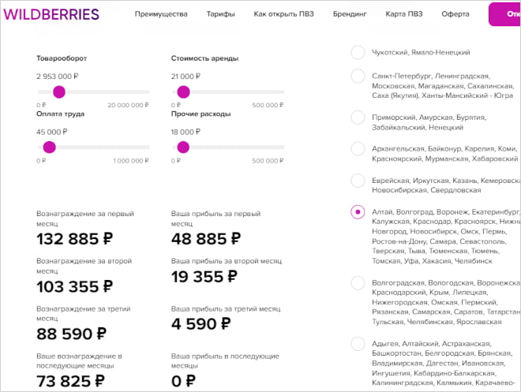Image resolution: width=521 pixels, height=392 pixels.
Task: Click the selected Алтай, Волгоград, Воронеж radio
Action: click(x=358, y=212)
